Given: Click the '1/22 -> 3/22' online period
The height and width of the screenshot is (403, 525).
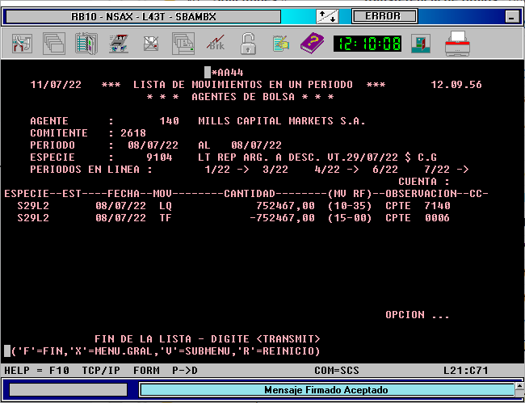Looking at the screenshot, I should coord(246,170).
